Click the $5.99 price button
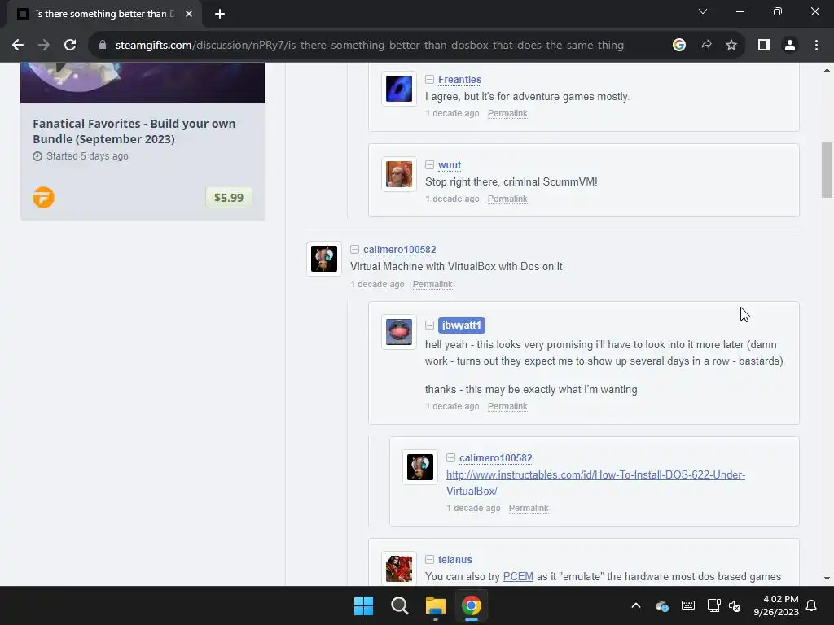This screenshot has height=625, width=834. click(229, 198)
